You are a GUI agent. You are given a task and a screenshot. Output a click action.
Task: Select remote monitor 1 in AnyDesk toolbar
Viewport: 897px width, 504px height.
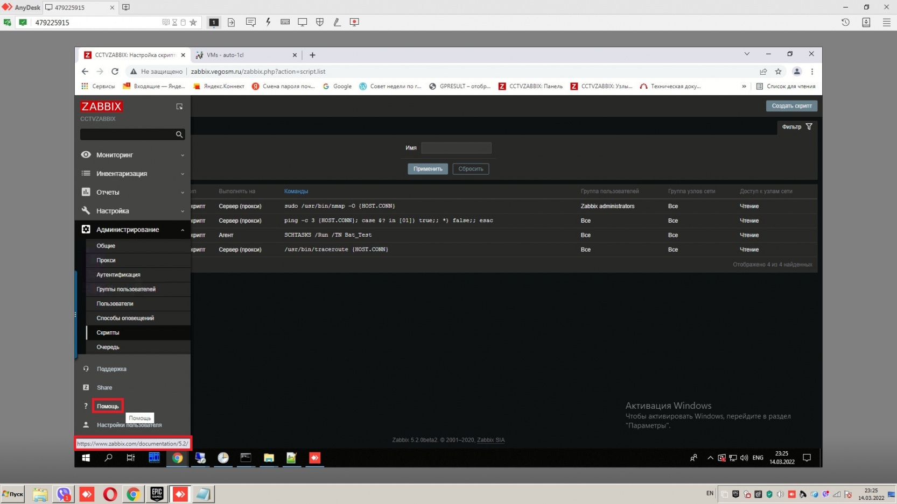click(214, 22)
